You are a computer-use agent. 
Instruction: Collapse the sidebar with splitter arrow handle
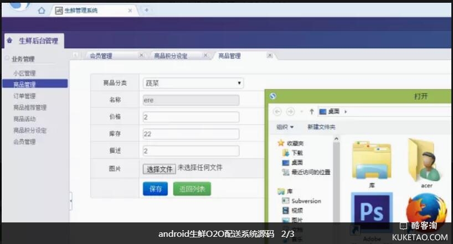[x=71, y=201]
